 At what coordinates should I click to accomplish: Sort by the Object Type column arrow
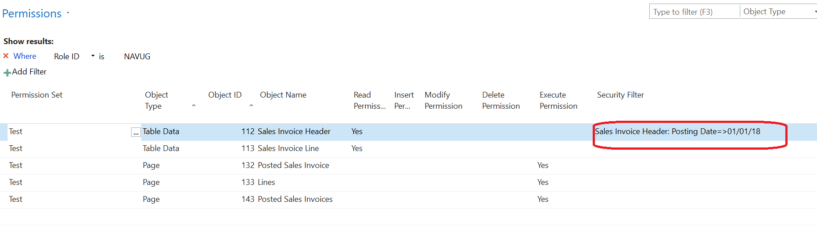tap(194, 105)
